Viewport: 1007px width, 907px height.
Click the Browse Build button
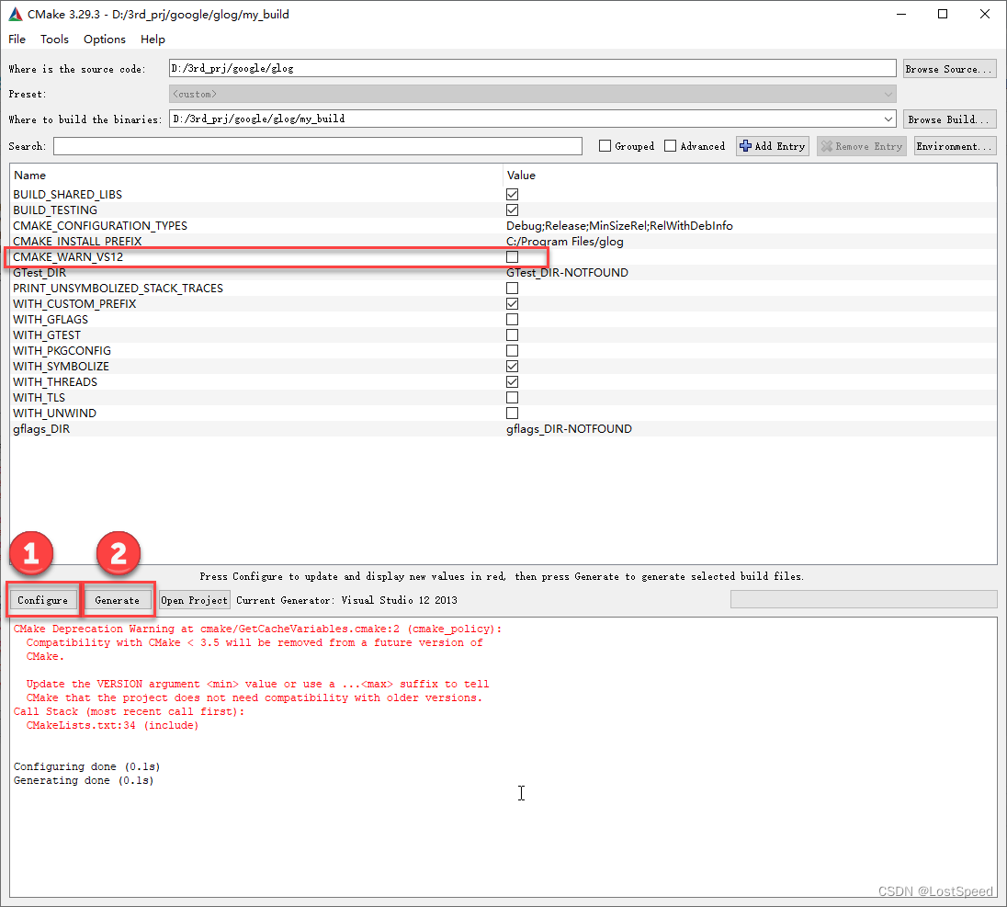click(x=949, y=119)
